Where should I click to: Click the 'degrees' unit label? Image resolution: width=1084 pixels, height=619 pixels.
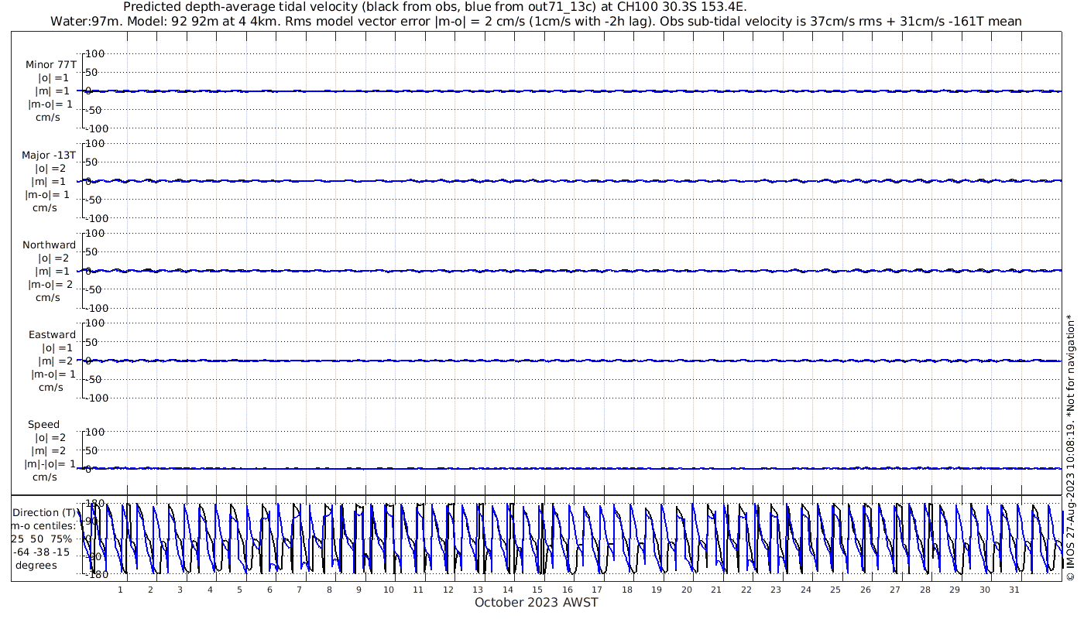point(36,565)
